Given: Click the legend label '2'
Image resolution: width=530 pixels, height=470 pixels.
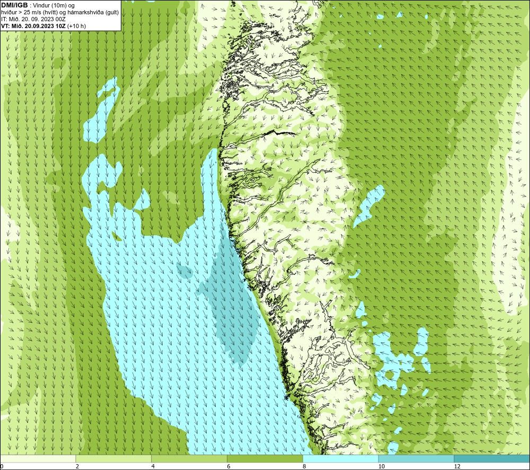Looking at the screenshot, I should click(77, 466).
